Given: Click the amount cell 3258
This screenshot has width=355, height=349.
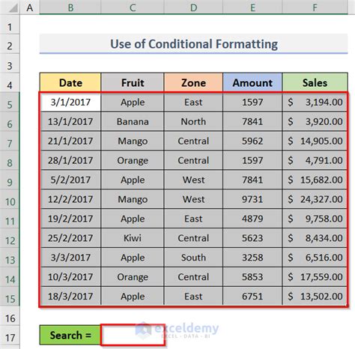Looking at the screenshot, I should [x=252, y=258].
